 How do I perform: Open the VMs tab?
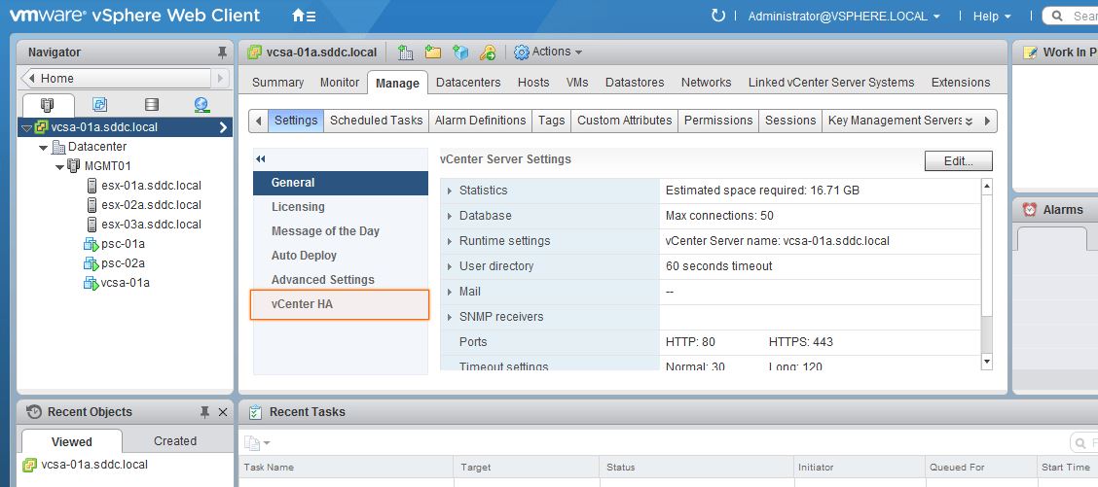(577, 83)
